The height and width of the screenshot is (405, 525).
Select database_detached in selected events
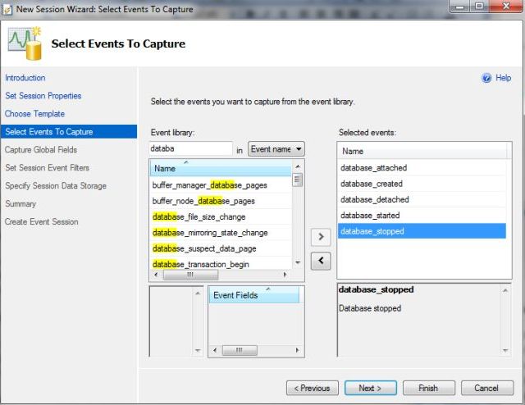click(422, 199)
